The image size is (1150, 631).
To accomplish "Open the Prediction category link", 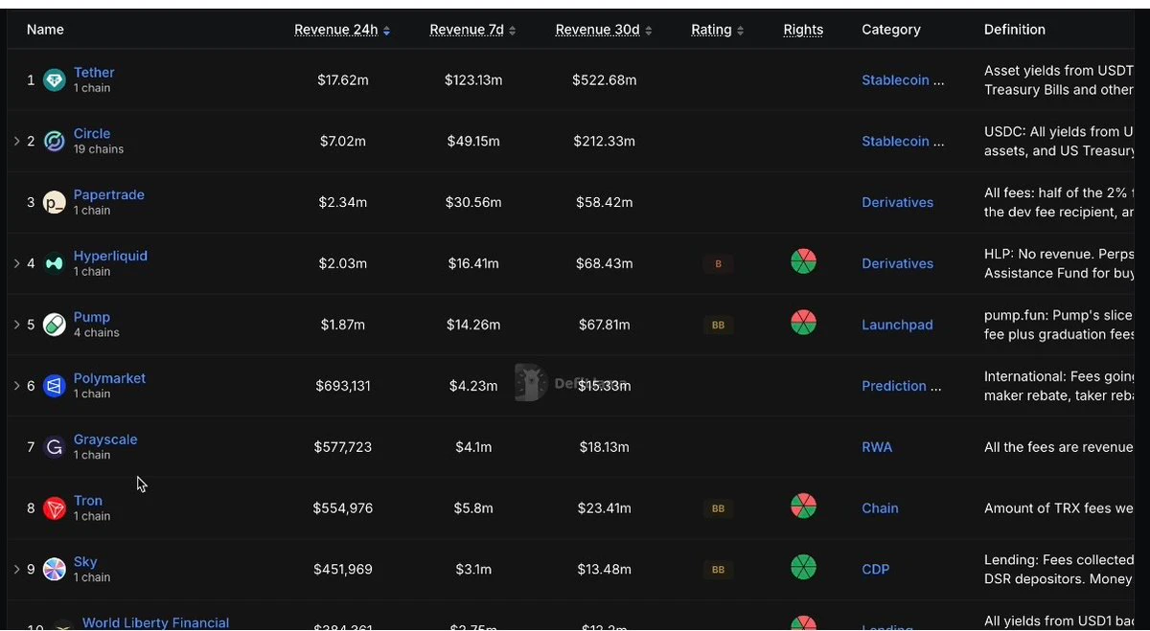I will pos(902,387).
